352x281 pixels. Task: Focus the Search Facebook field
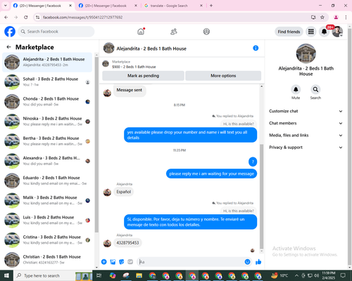click(56, 32)
